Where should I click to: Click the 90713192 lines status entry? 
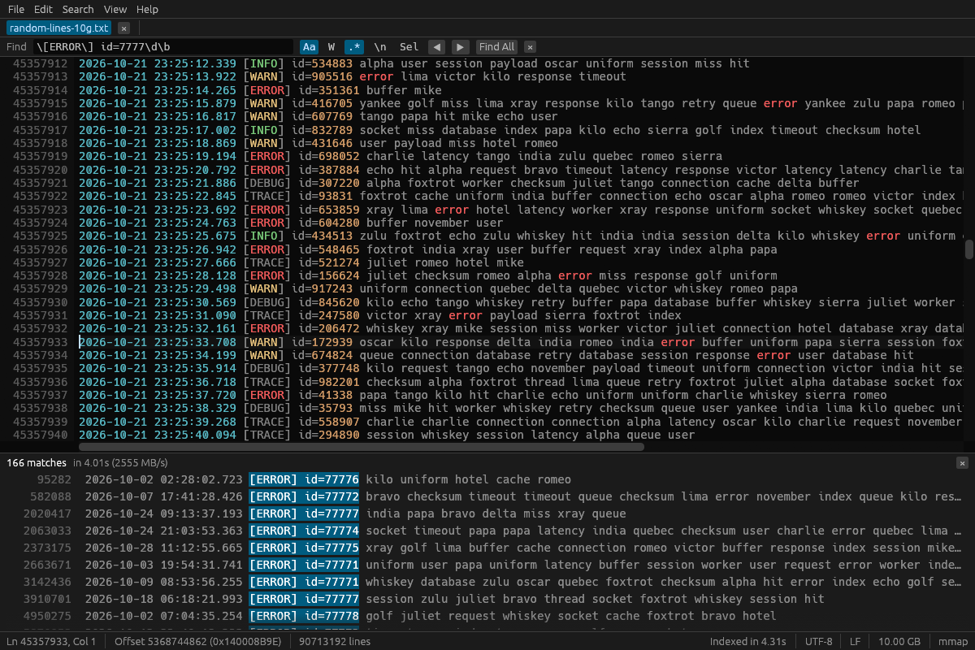pos(336,642)
